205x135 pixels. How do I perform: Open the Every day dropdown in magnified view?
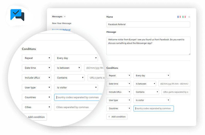pos(76,58)
